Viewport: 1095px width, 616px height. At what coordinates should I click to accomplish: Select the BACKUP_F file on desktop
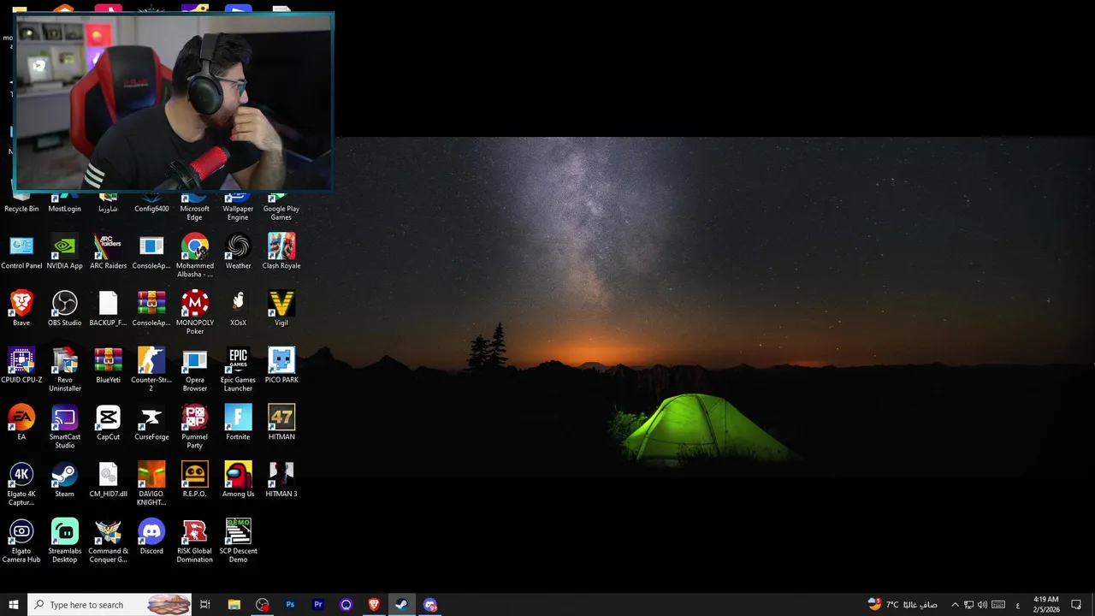pyautogui.click(x=108, y=309)
